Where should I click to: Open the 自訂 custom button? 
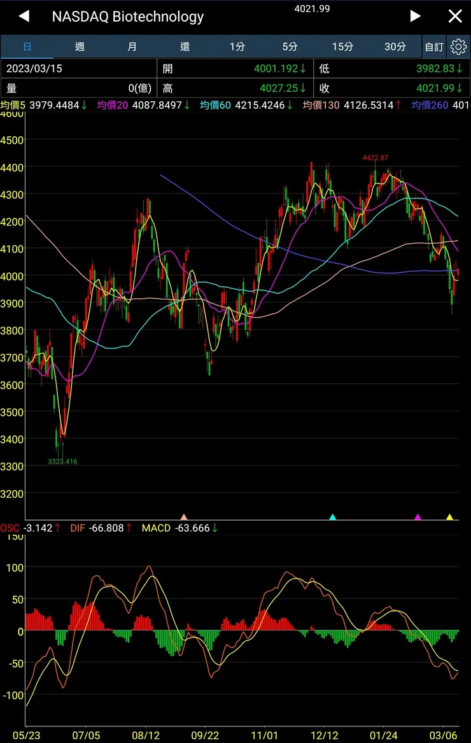434,47
